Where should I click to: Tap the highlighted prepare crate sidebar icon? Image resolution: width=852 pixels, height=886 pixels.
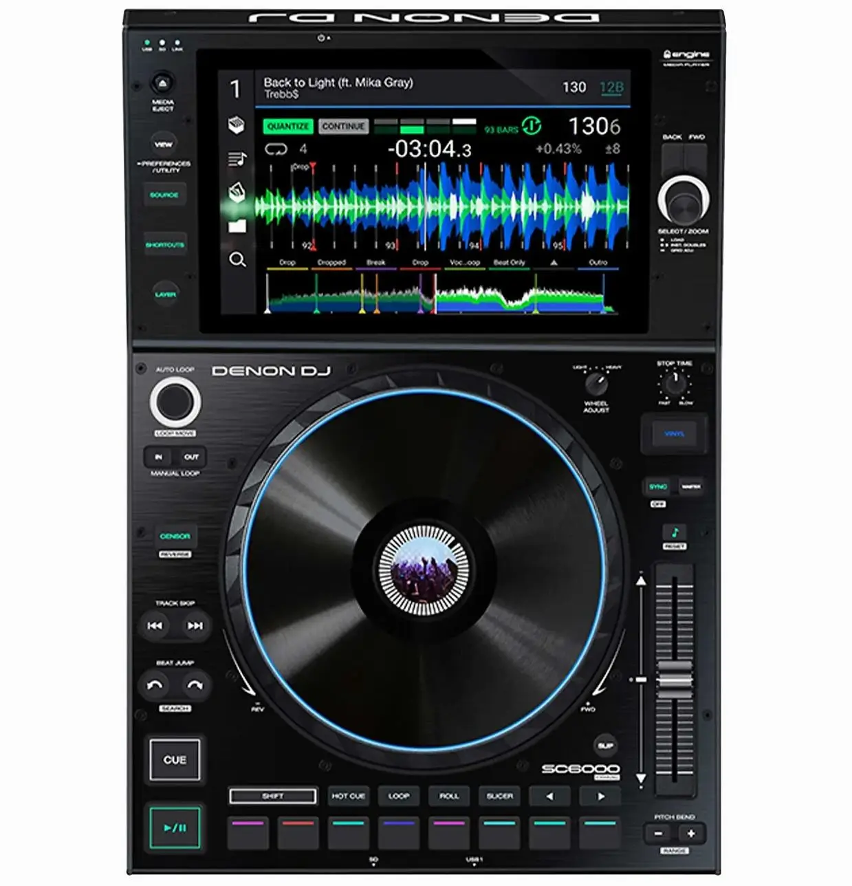237,193
